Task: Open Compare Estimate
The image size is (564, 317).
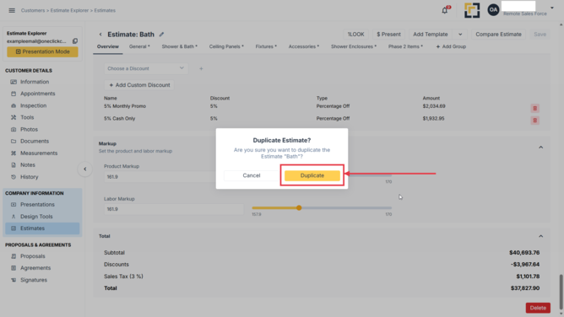Action: pos(498,35)
